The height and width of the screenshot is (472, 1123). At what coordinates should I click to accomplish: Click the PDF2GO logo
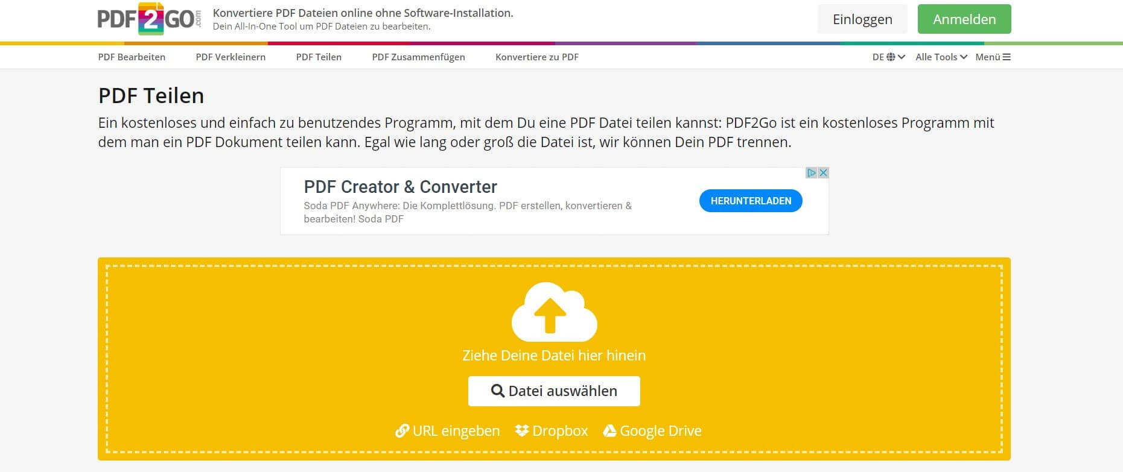coord(149,19)
